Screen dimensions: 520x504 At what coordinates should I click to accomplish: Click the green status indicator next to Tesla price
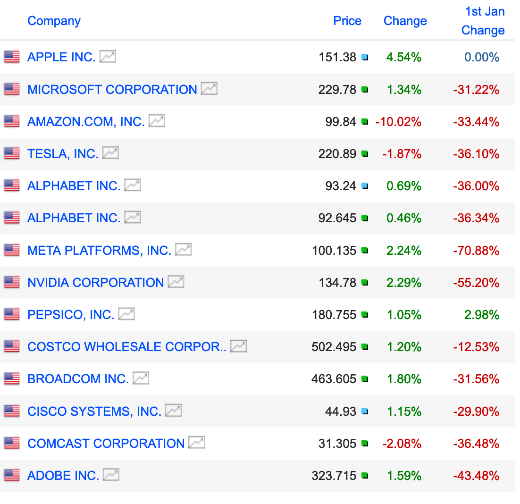365,154
